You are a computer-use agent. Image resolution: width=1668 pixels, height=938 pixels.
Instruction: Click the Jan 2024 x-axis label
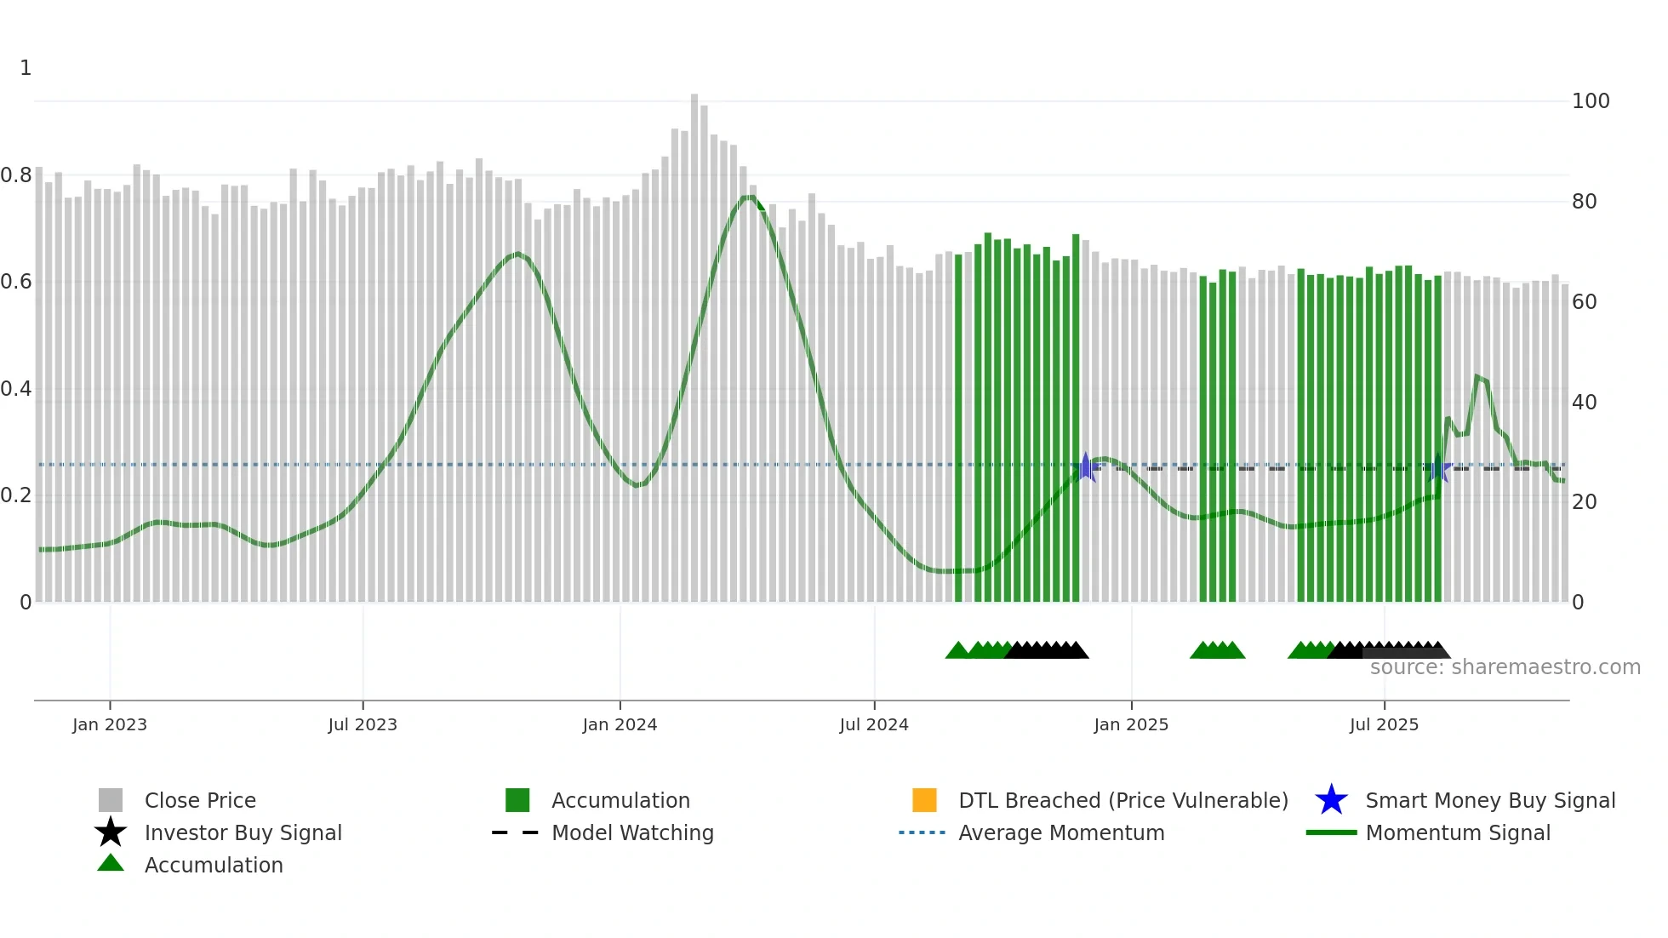tap(620, 724)
